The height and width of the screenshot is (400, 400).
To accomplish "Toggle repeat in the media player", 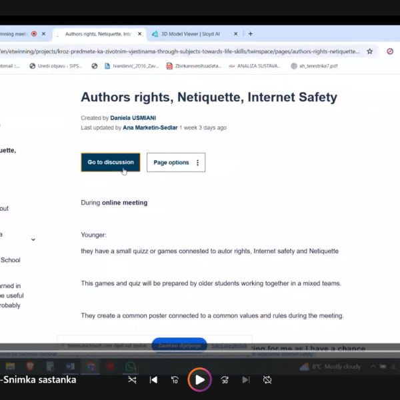I will pos(267,380).
